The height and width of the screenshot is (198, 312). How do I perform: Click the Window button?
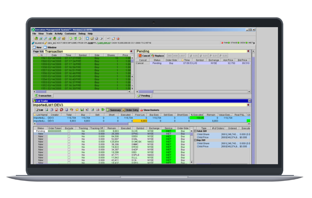coord(50,48)
